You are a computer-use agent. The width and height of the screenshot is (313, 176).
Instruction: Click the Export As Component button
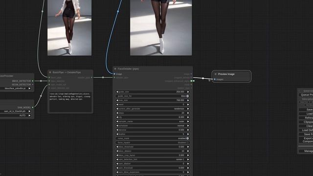pos(306,140)
